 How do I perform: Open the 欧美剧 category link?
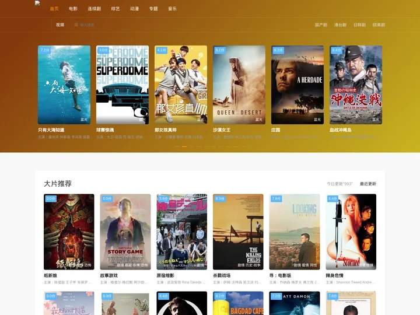point(379,25)
